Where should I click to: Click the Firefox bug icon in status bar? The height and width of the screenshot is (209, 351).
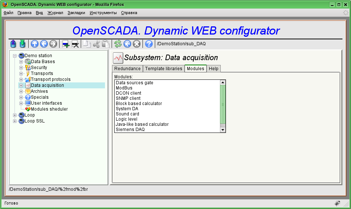(x=337, y=203)
